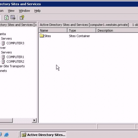Click the Sites folder icon in list

point(42,36)
